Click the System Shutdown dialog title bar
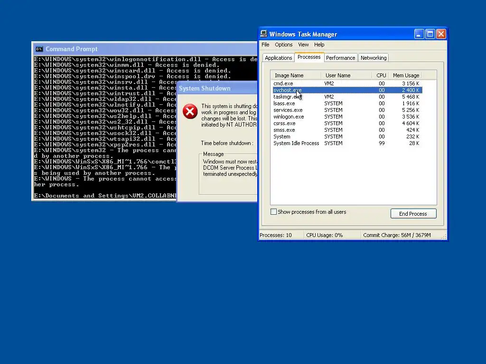Screen dimensions: 486x364 coord(217,89)
